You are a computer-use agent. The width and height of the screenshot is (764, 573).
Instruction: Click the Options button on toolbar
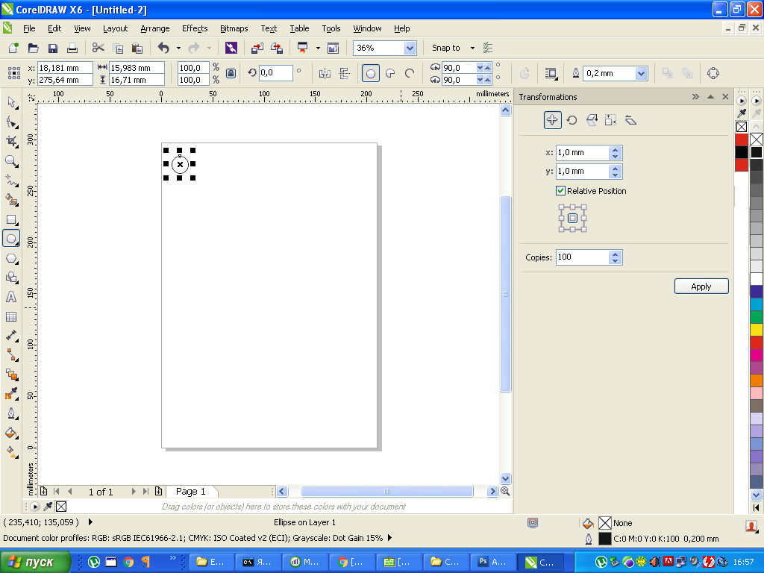tap(488, 48)
